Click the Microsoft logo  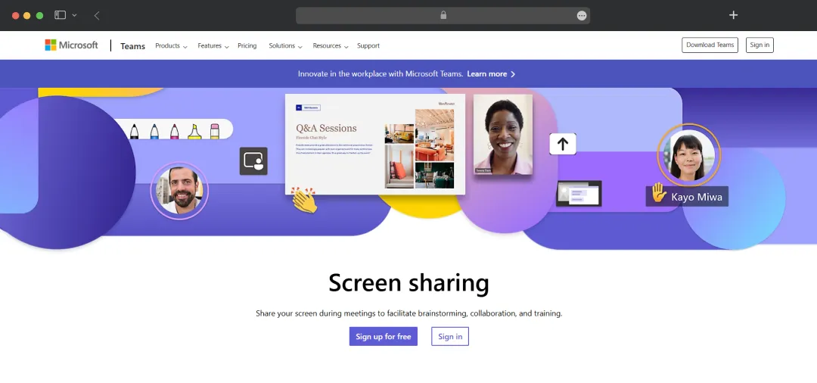click(x=71, y=45)
